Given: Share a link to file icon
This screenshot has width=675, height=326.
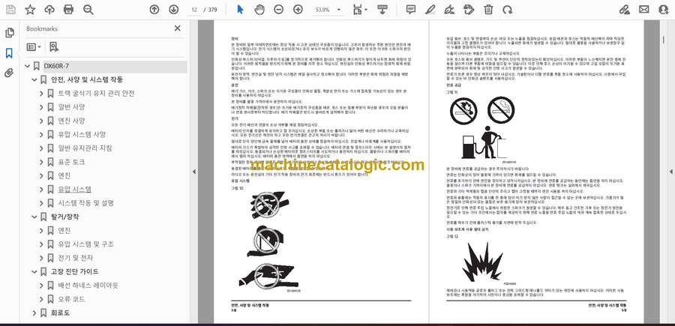Looking at the screenshot, I should [625, 10].
